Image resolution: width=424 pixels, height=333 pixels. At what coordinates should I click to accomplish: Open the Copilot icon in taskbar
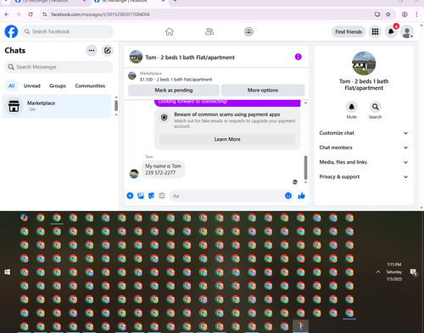25,218
